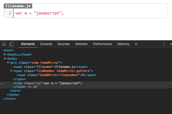Click line number 2 in code gutter
The image size is (172, 114).
click(x=10, y=13)
